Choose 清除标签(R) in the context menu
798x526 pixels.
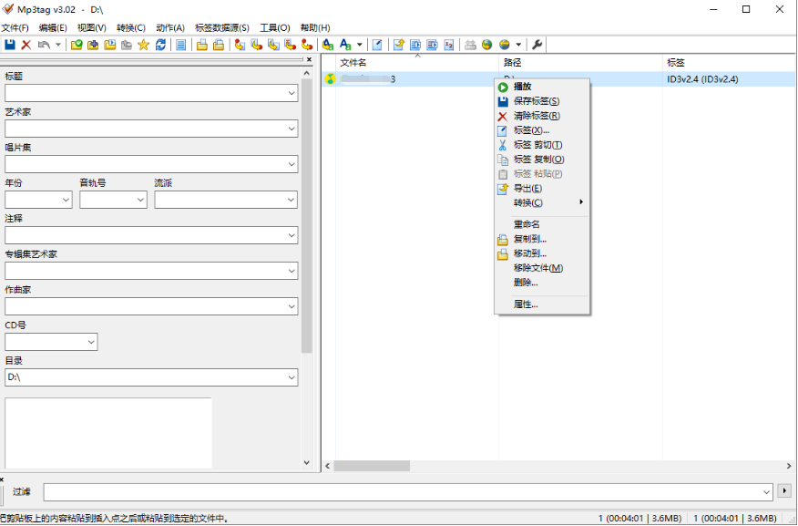(542, 116)
